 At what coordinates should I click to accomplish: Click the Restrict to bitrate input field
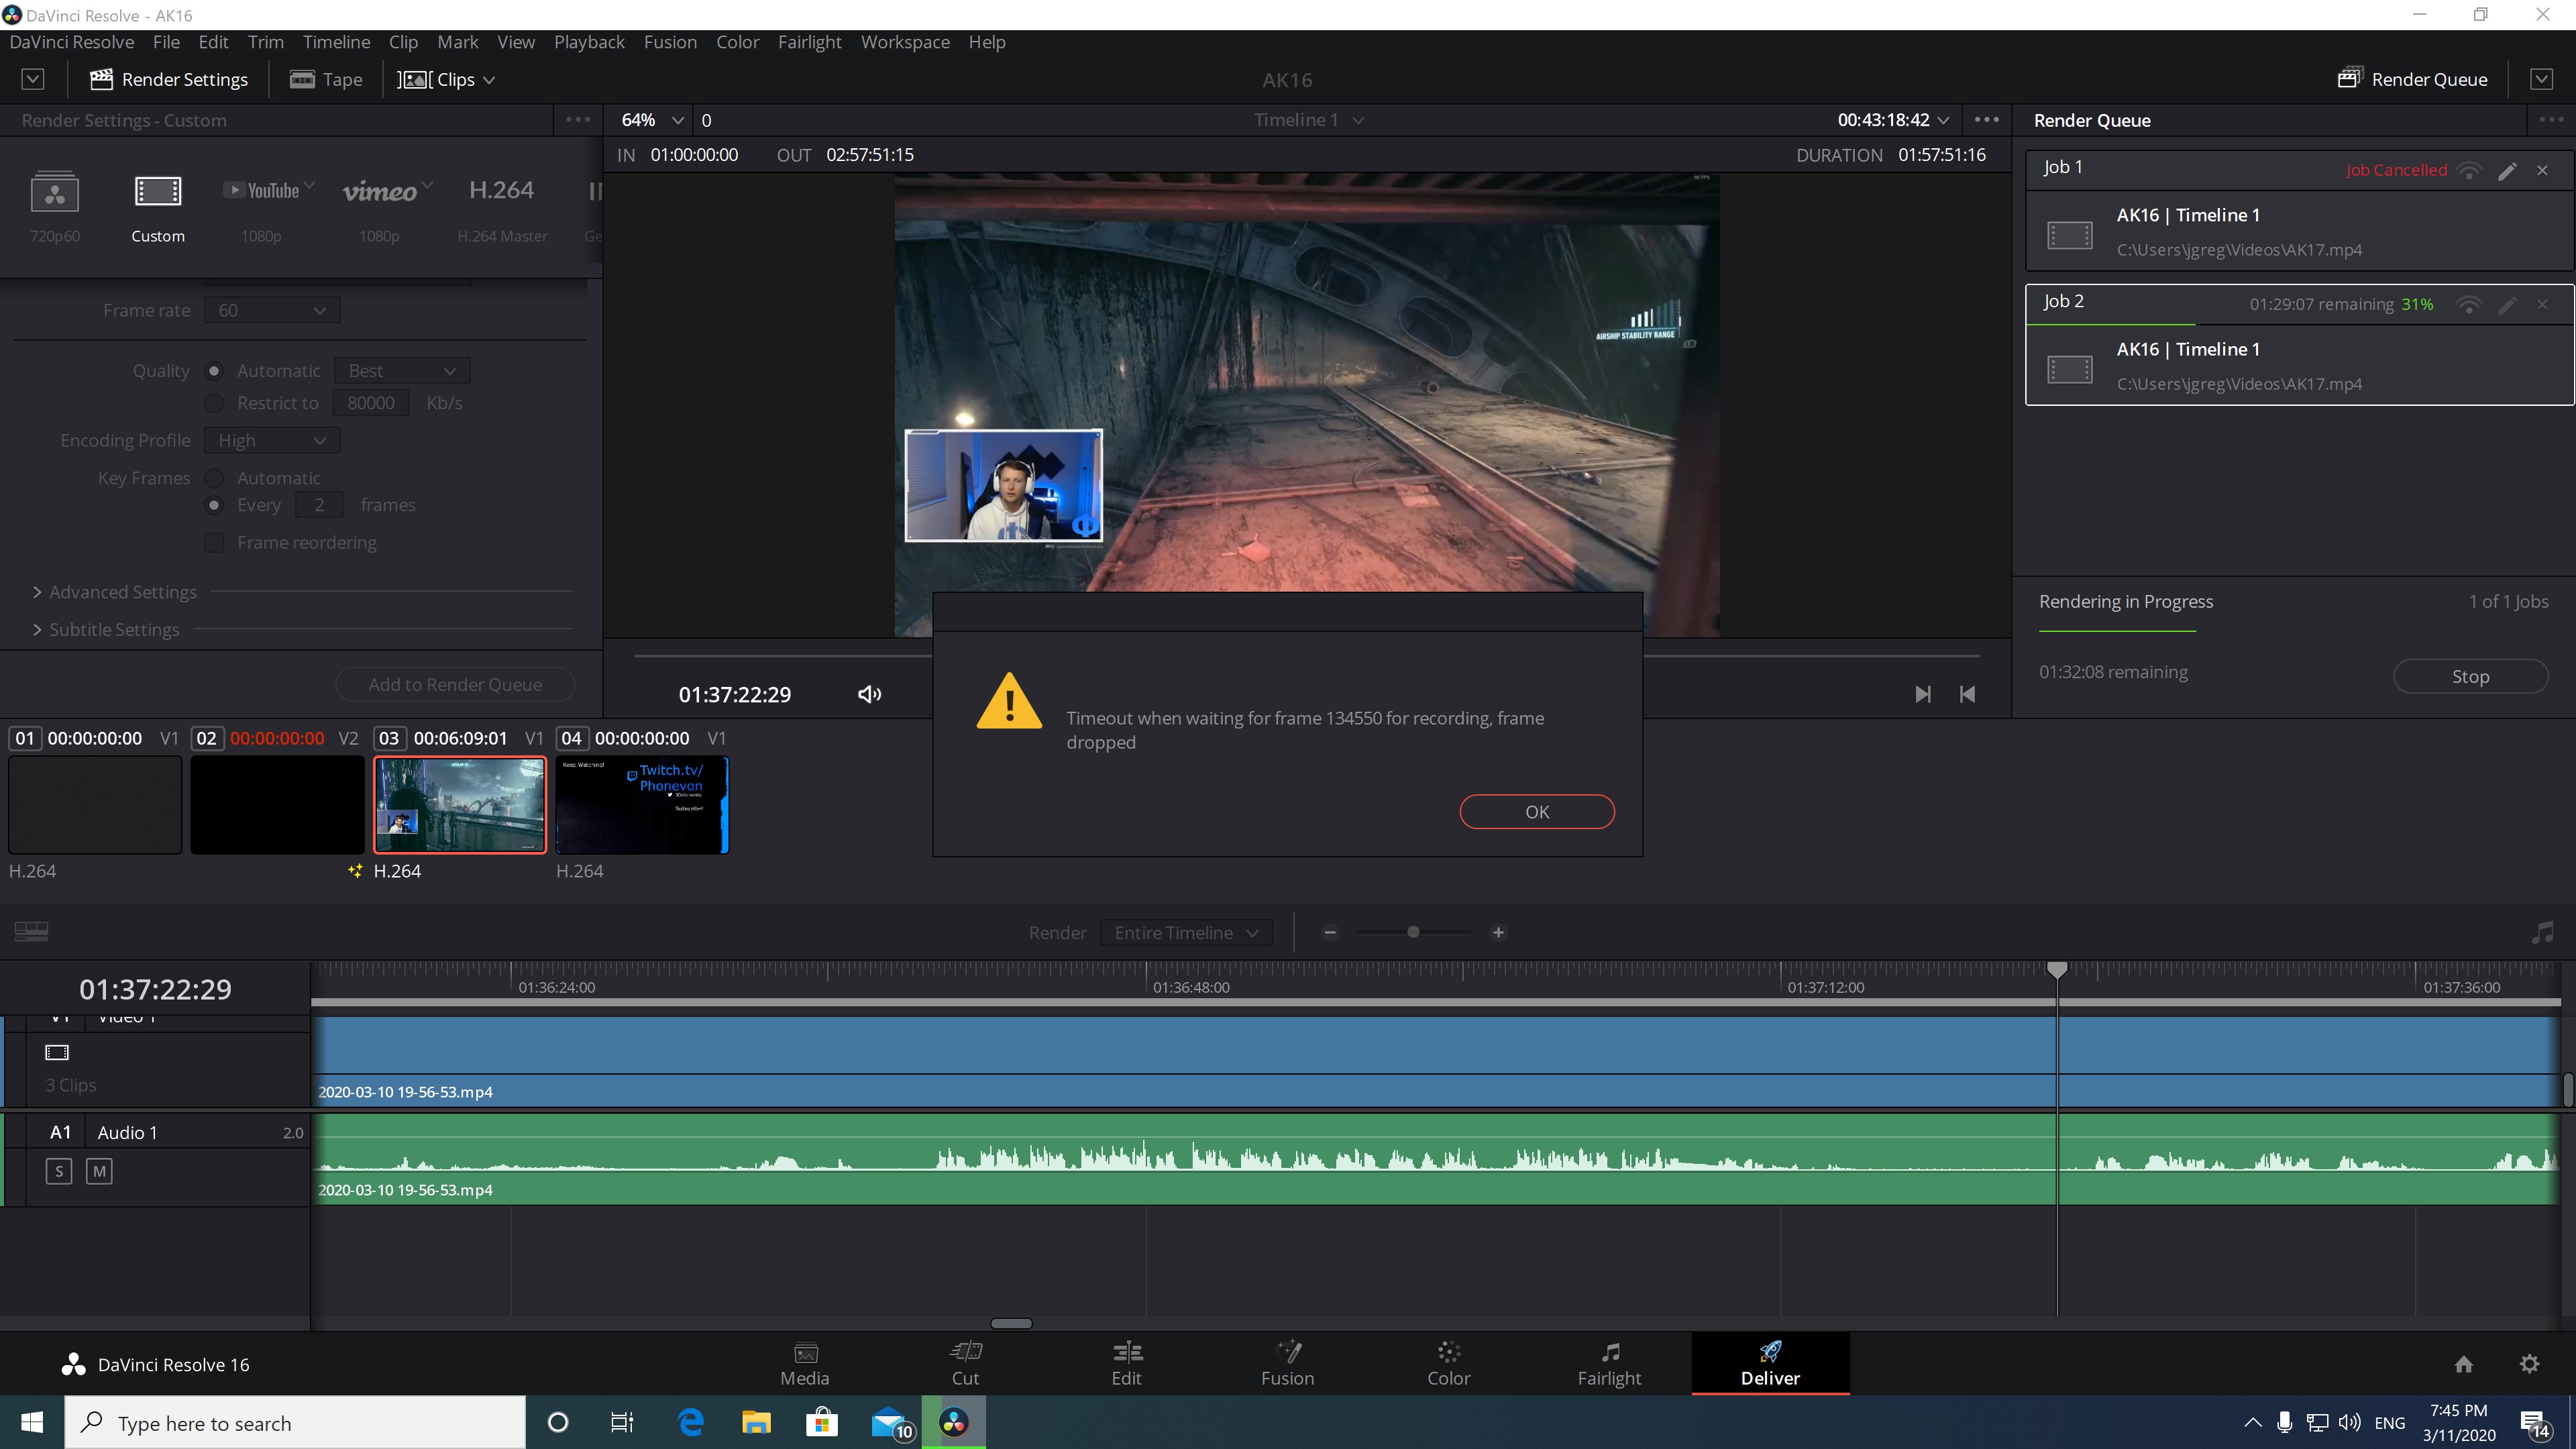point(371,403)
